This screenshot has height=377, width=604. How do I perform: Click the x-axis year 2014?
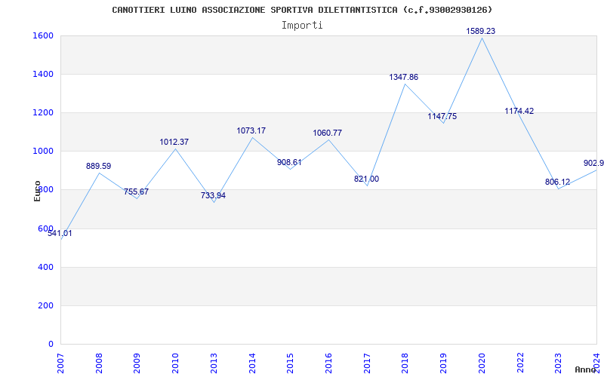(252, 363)
